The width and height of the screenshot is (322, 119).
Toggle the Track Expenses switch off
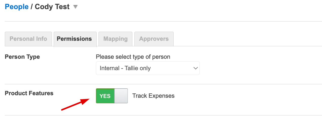[112, 96]
